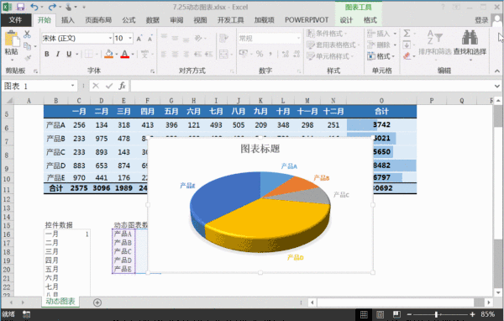Toggle Bold formatting
This screenshot has height=321, width=504.
[47, 54]
